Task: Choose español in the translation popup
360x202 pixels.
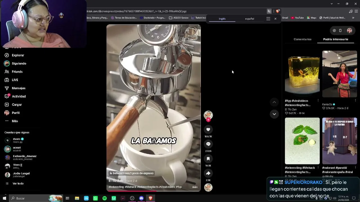Action: (249, 19)
